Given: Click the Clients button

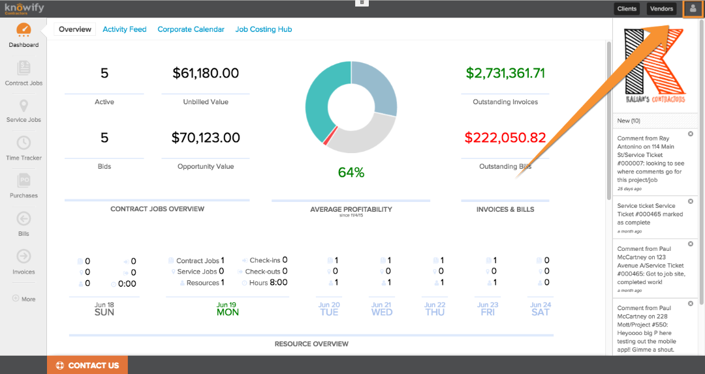Looking at the screenshot, I should point(627,8).
